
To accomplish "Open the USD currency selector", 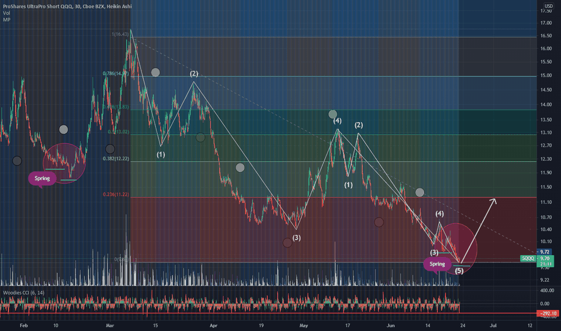I will (548, 6).
